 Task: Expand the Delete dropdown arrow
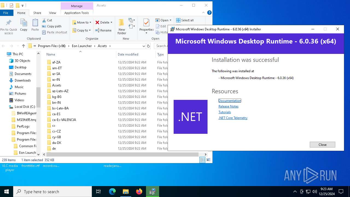tap(111, 22)
